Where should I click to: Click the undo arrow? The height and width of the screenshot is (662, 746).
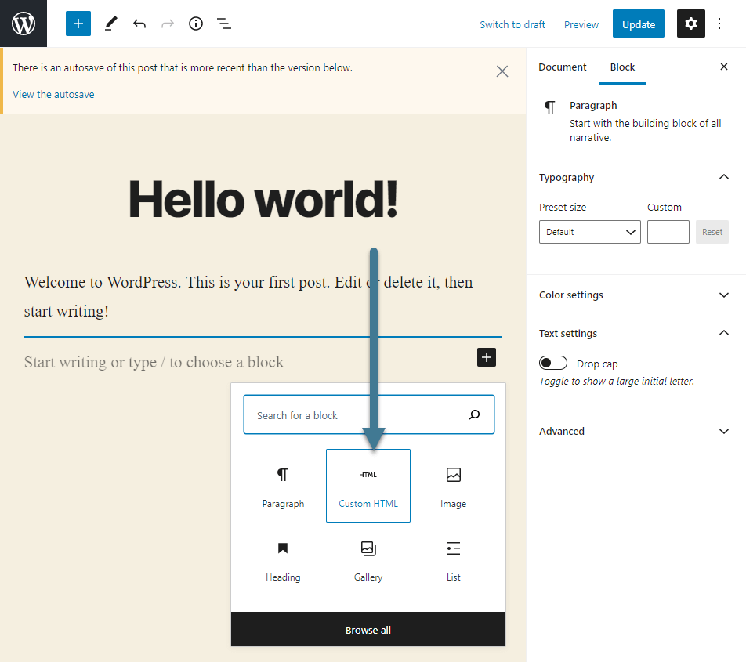click(x=139, y=24)
